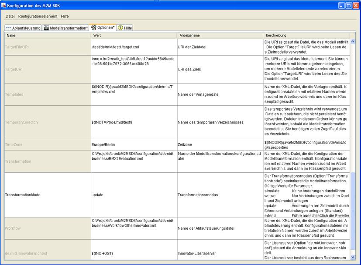Edit the TransformationMode value 'update'

134,195
